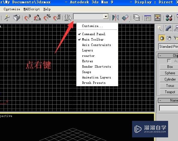Click inside the Named Selection Sets field

click(x=89, y=17)
